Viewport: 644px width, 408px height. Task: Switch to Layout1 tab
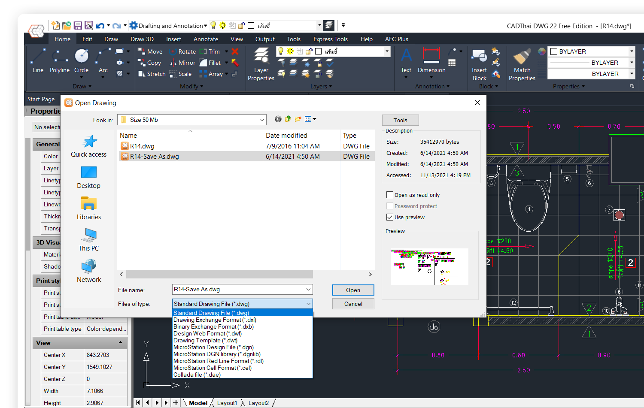tap(227, 403)
